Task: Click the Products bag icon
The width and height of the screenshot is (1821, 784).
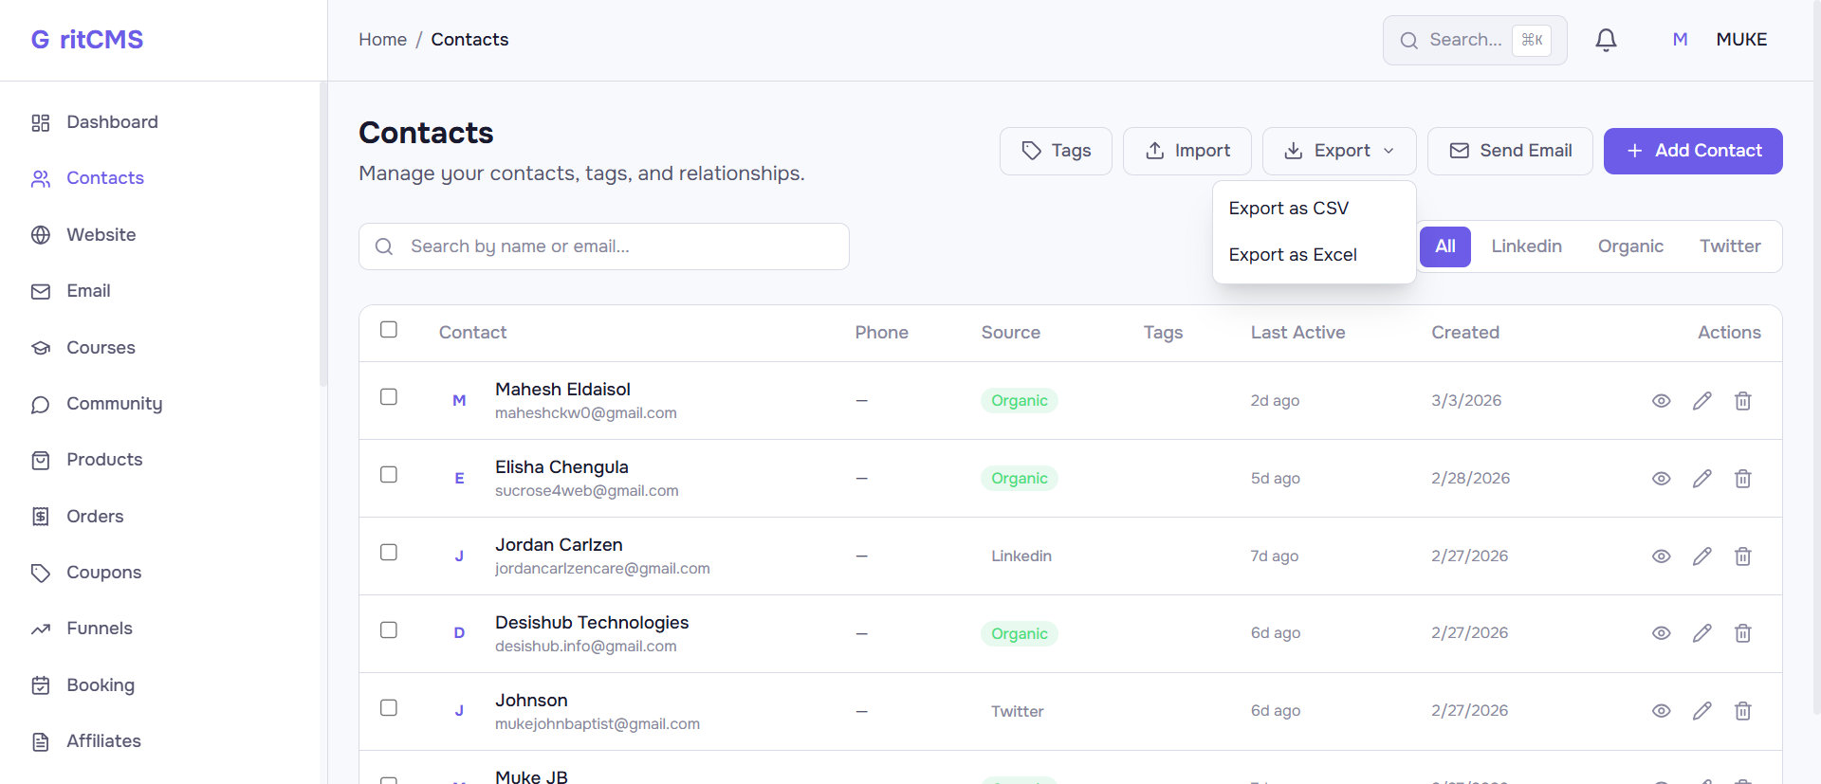Action: tap(41, 461)
